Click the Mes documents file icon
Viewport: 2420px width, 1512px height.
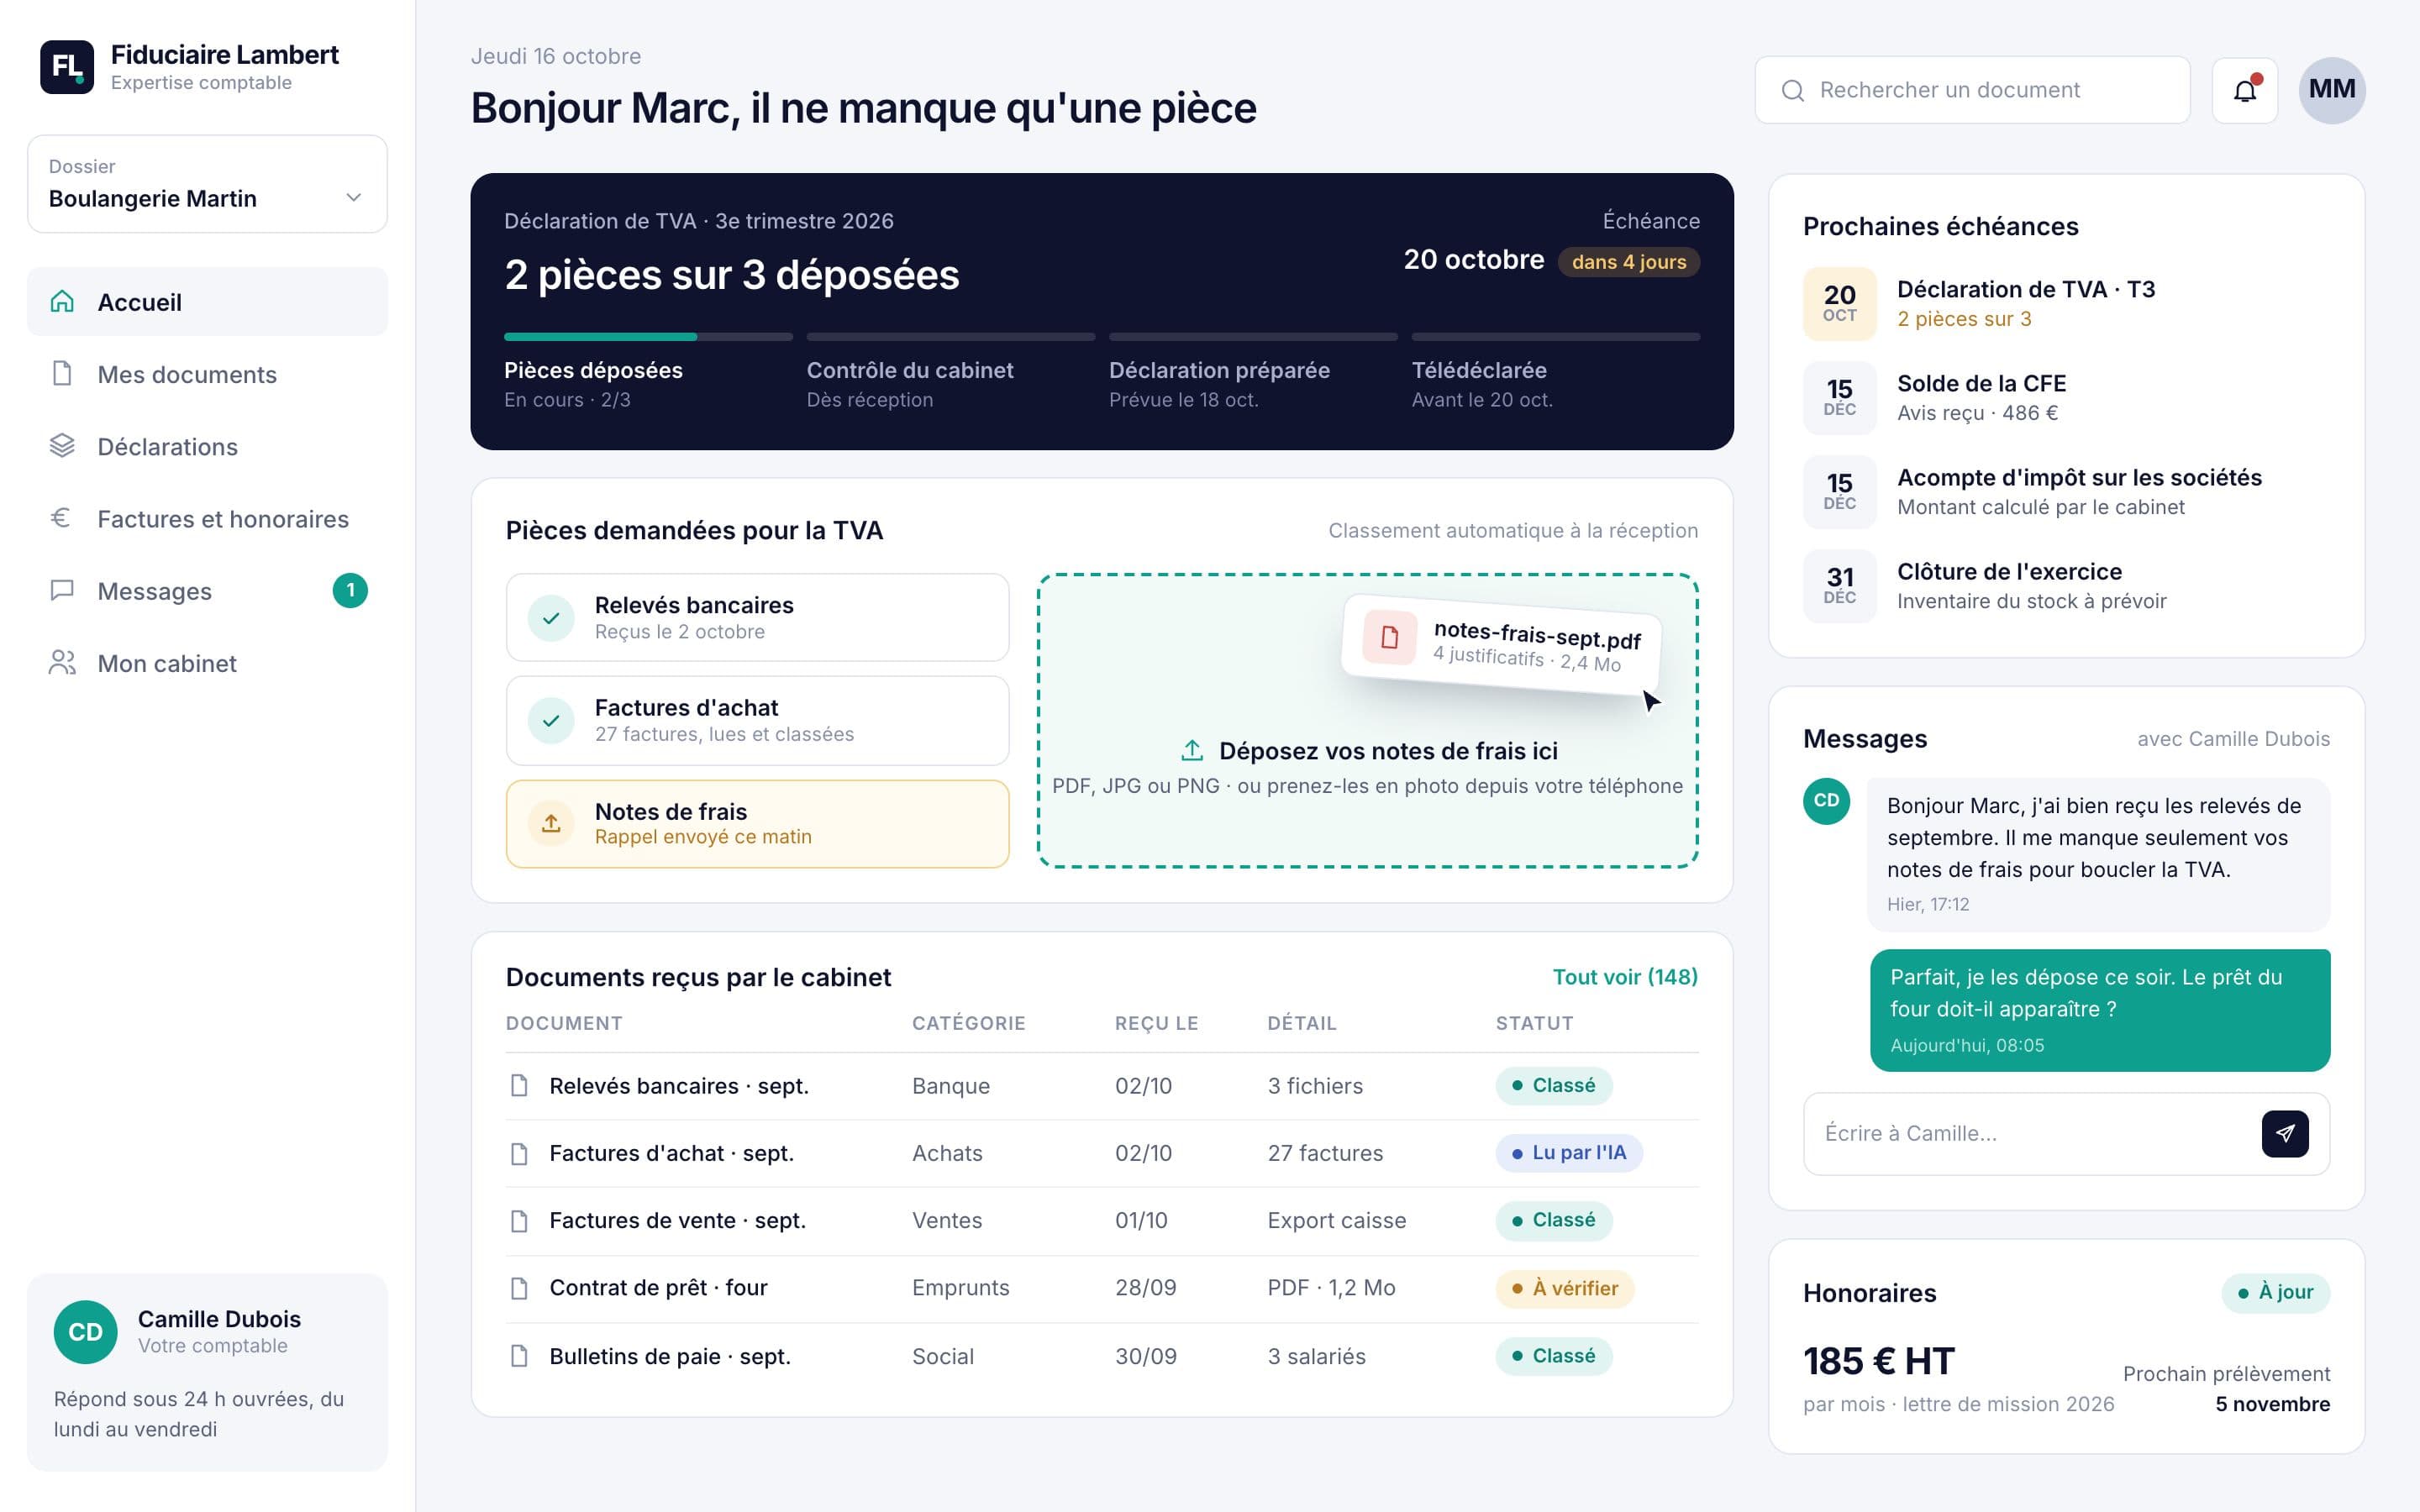62,374
